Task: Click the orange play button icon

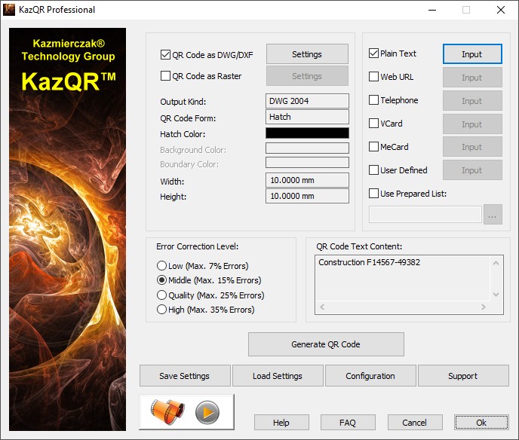Action: (x=207, y=412)
